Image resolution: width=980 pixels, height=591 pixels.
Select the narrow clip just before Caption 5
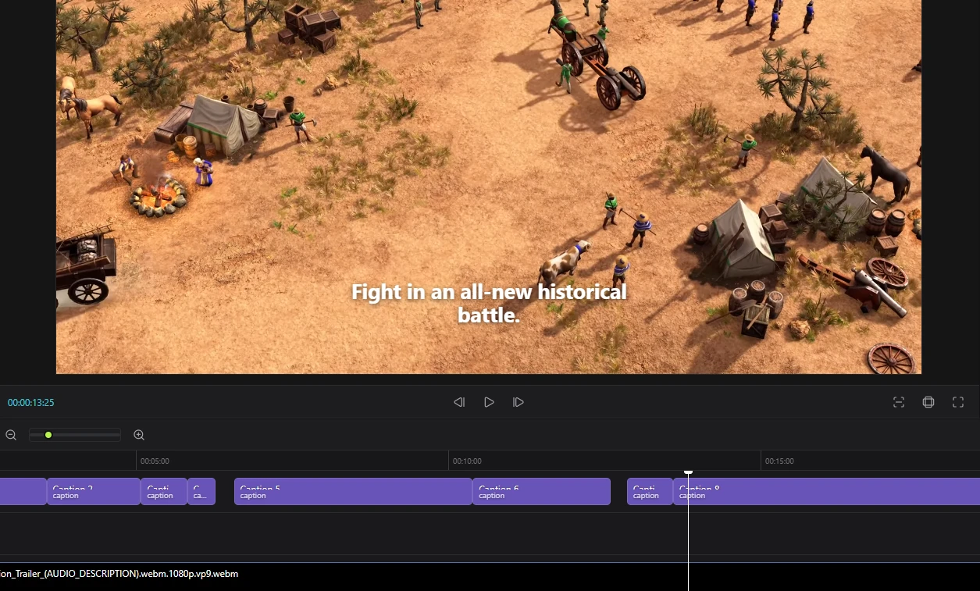(x=201, y=492)
